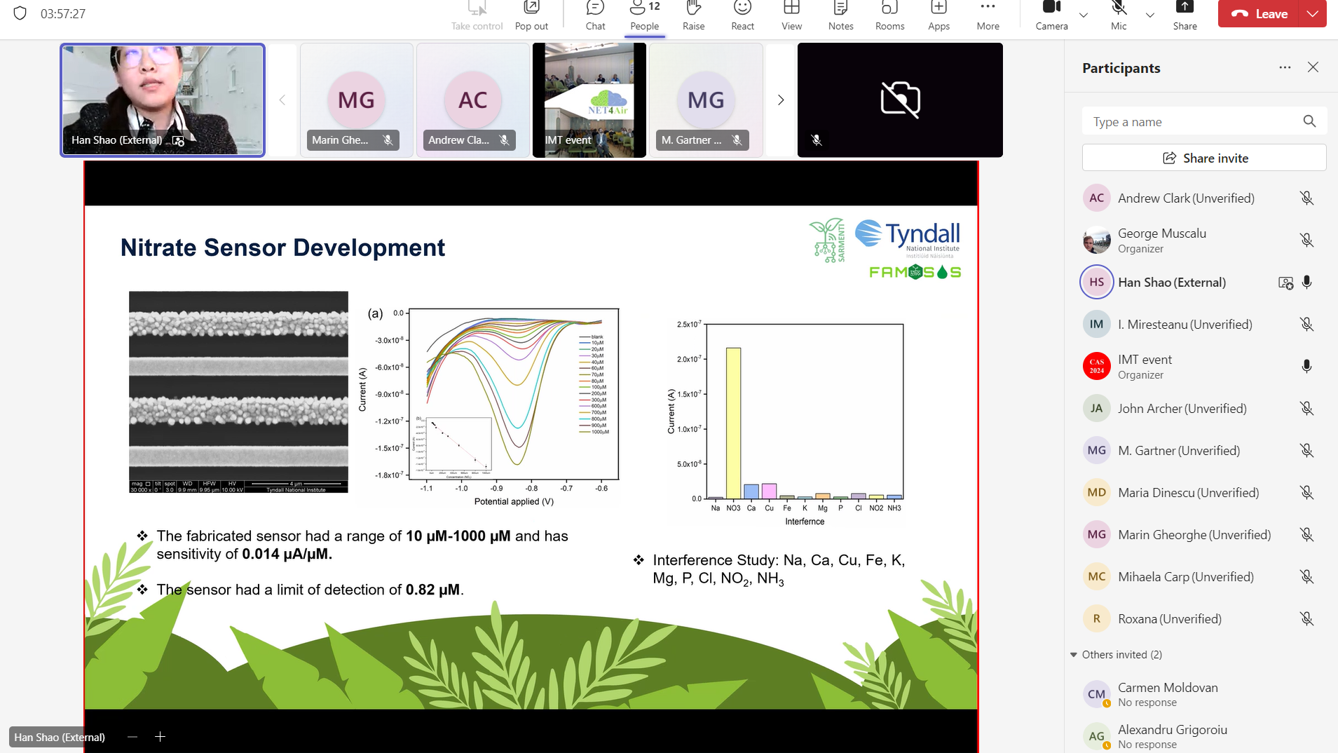The image size is (1338, 753).
Task: Toggle the Camera on or off
Action: [x=1051, y=15]
